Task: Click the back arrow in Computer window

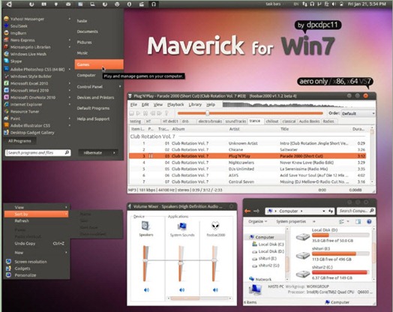Action: pos(247,211)
